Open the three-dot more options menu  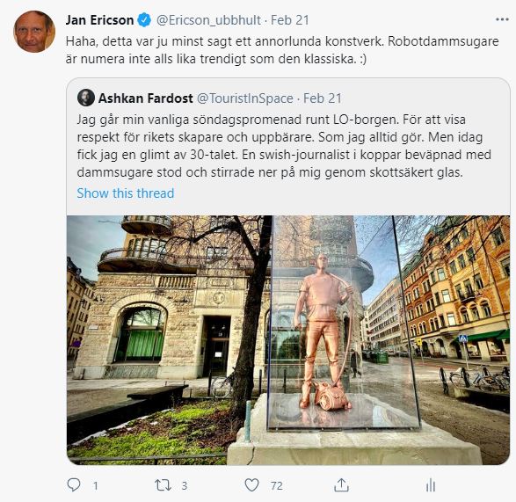point(502,19)
